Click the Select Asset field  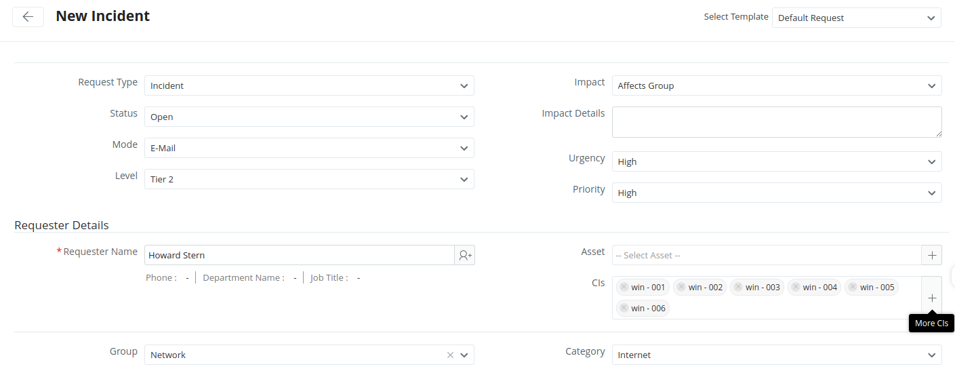767,255
